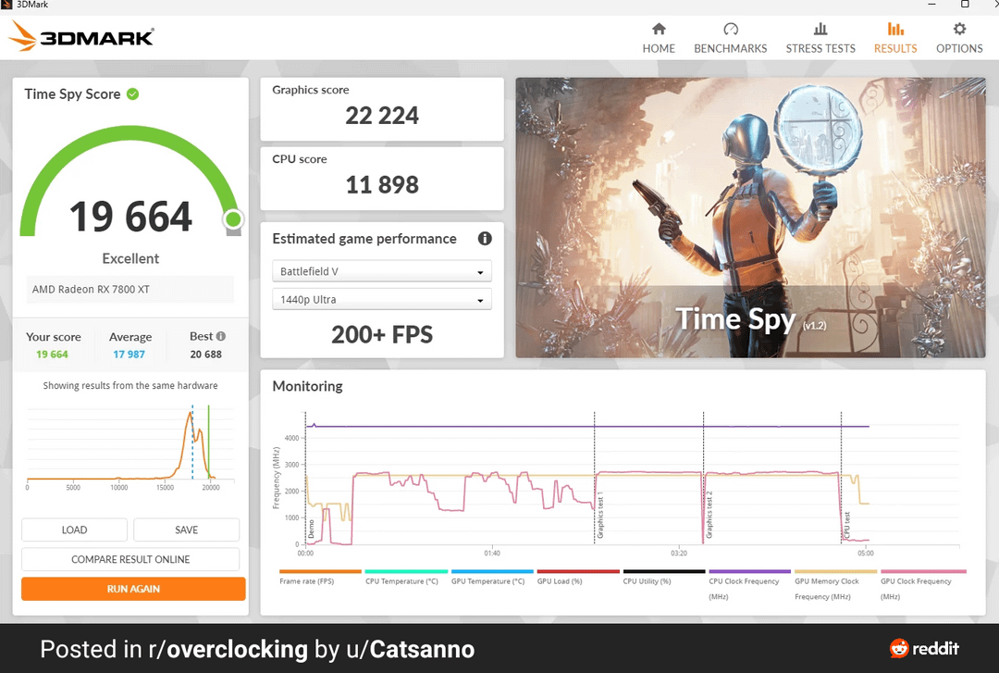Click the score gauge indicator knob
Screen dimensions: 999x673
pos(233,219)
